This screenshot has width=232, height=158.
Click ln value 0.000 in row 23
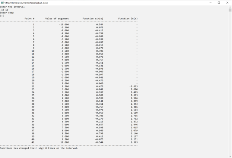point(134,89)
